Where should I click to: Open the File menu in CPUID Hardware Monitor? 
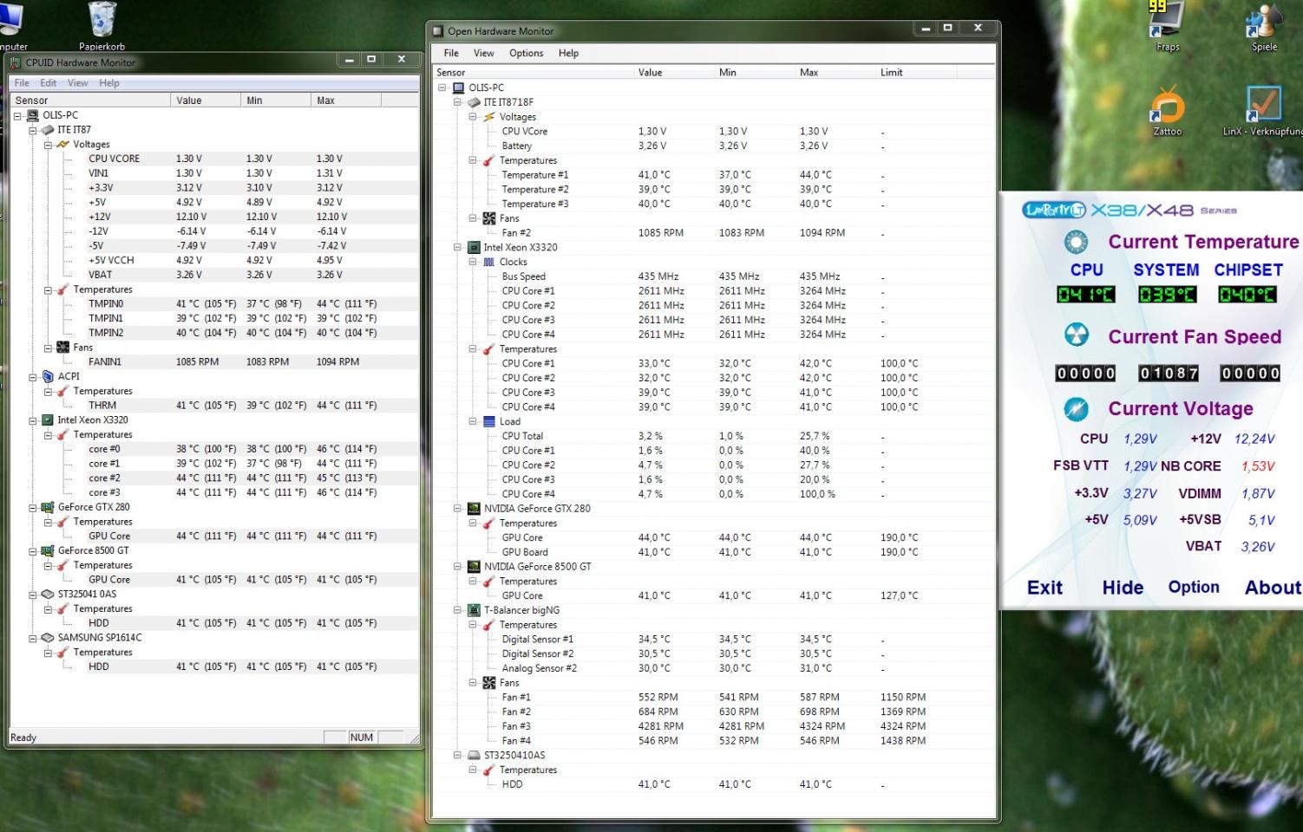(x=22, y=83)
